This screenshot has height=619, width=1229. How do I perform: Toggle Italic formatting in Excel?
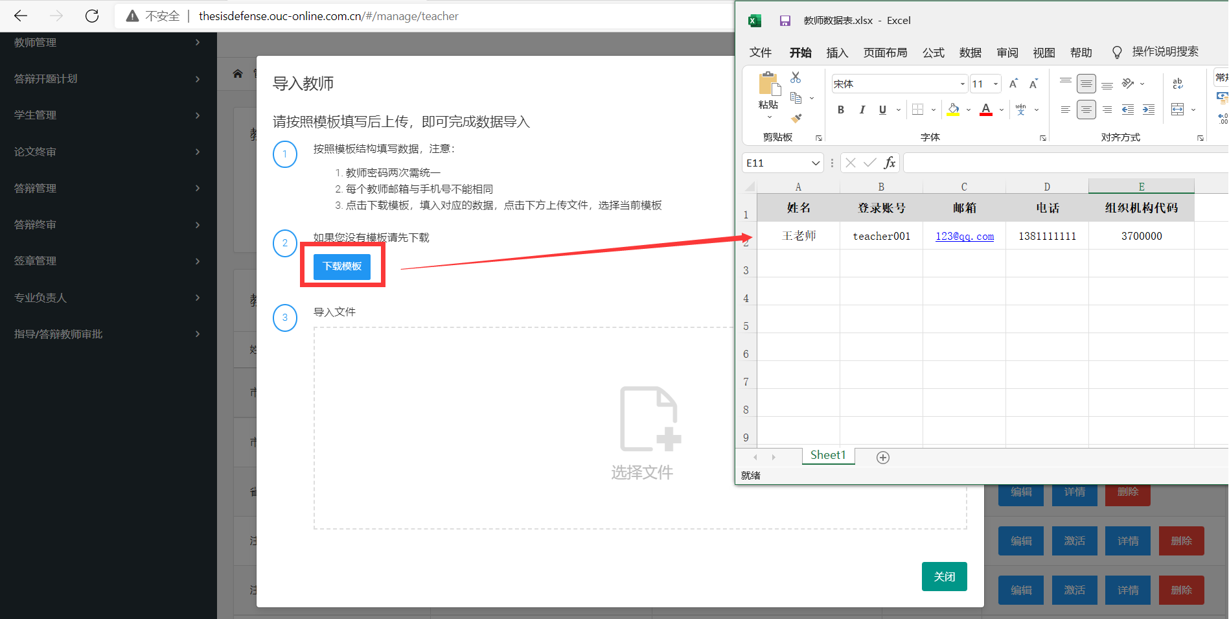(862, 110)
